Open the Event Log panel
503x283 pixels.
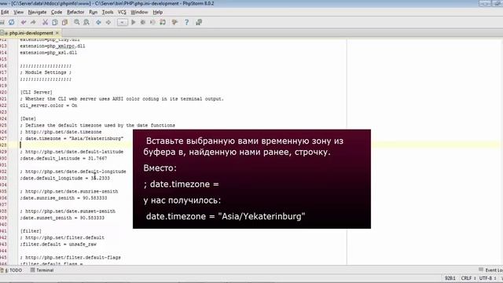pyautogui.click(x=490, y=270)
